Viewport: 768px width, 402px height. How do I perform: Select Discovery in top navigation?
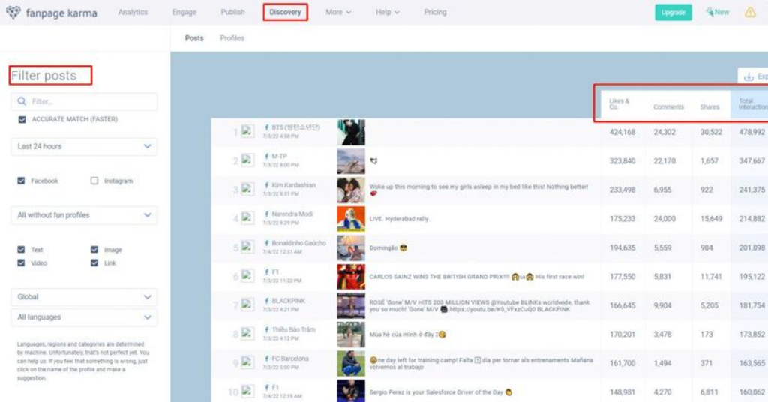(x=285, y=12)
